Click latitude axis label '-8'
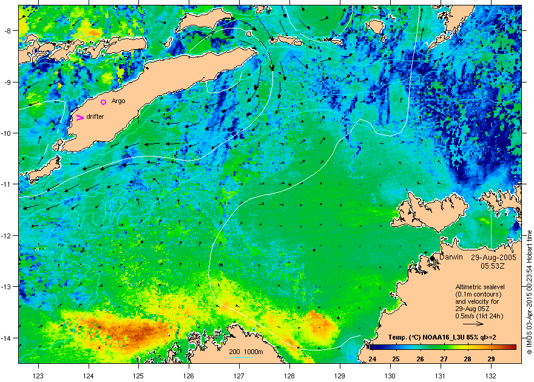The width and height of the screenshot is (534, 382). point(8,30)
